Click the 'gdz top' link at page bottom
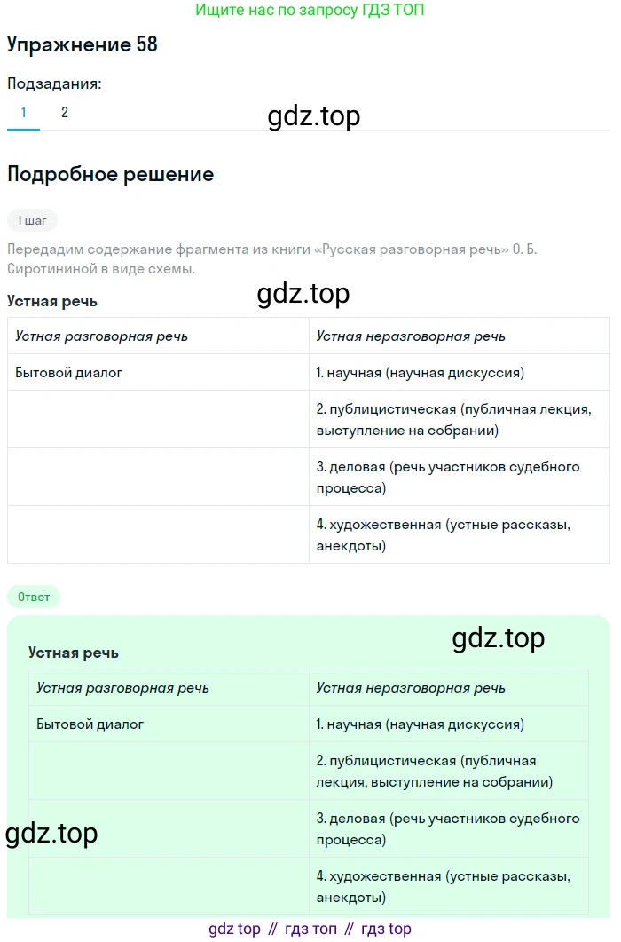Viewport: 621px width, 942px height. click(x=235, y=929)
